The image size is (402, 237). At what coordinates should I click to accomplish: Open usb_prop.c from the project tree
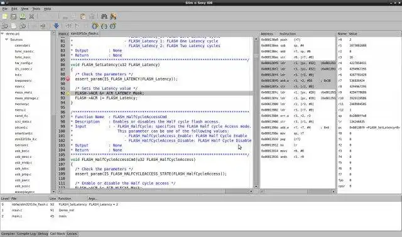pyautogui.click(x=23, y=174)
